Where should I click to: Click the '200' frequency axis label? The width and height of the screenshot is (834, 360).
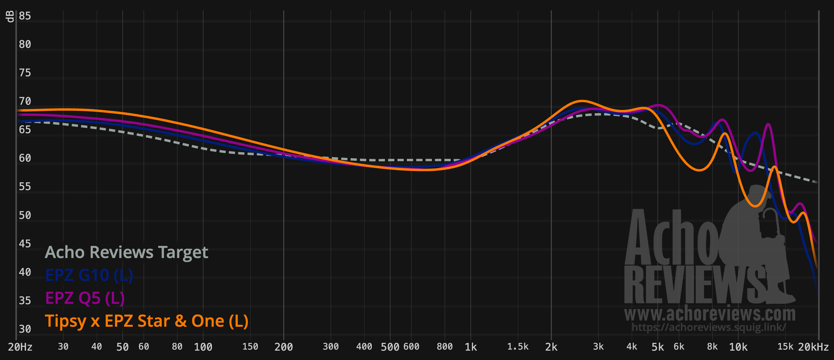click(x=284, y=347)
